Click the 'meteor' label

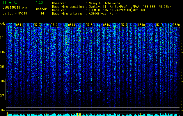pos(41,9)
